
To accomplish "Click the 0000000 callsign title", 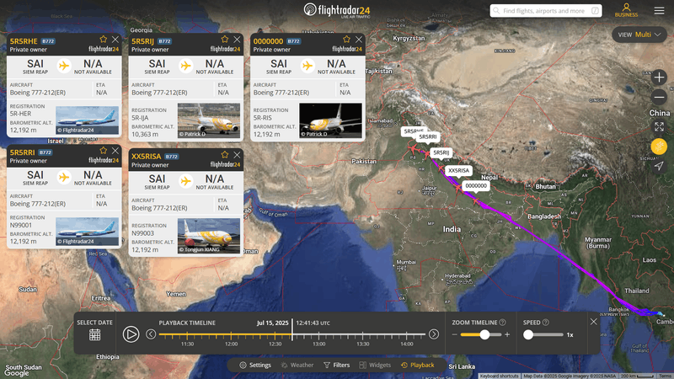I will 268,41.
